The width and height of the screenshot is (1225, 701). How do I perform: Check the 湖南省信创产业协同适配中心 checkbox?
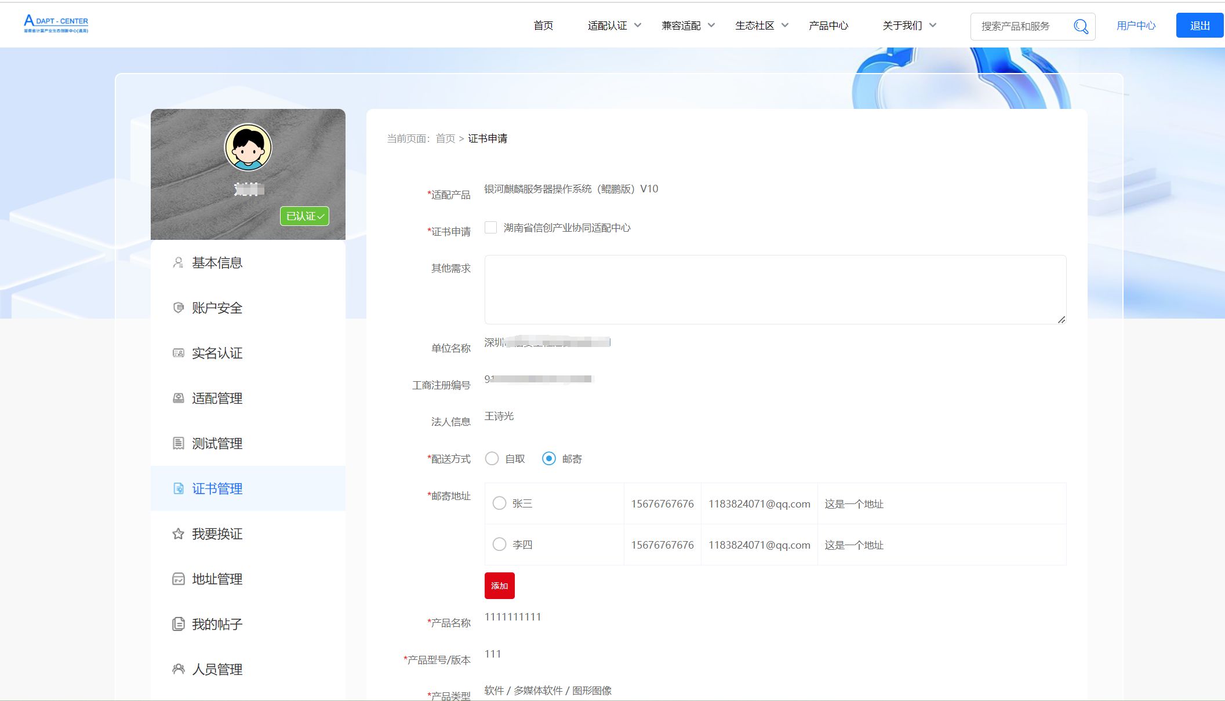coord(490,228)
